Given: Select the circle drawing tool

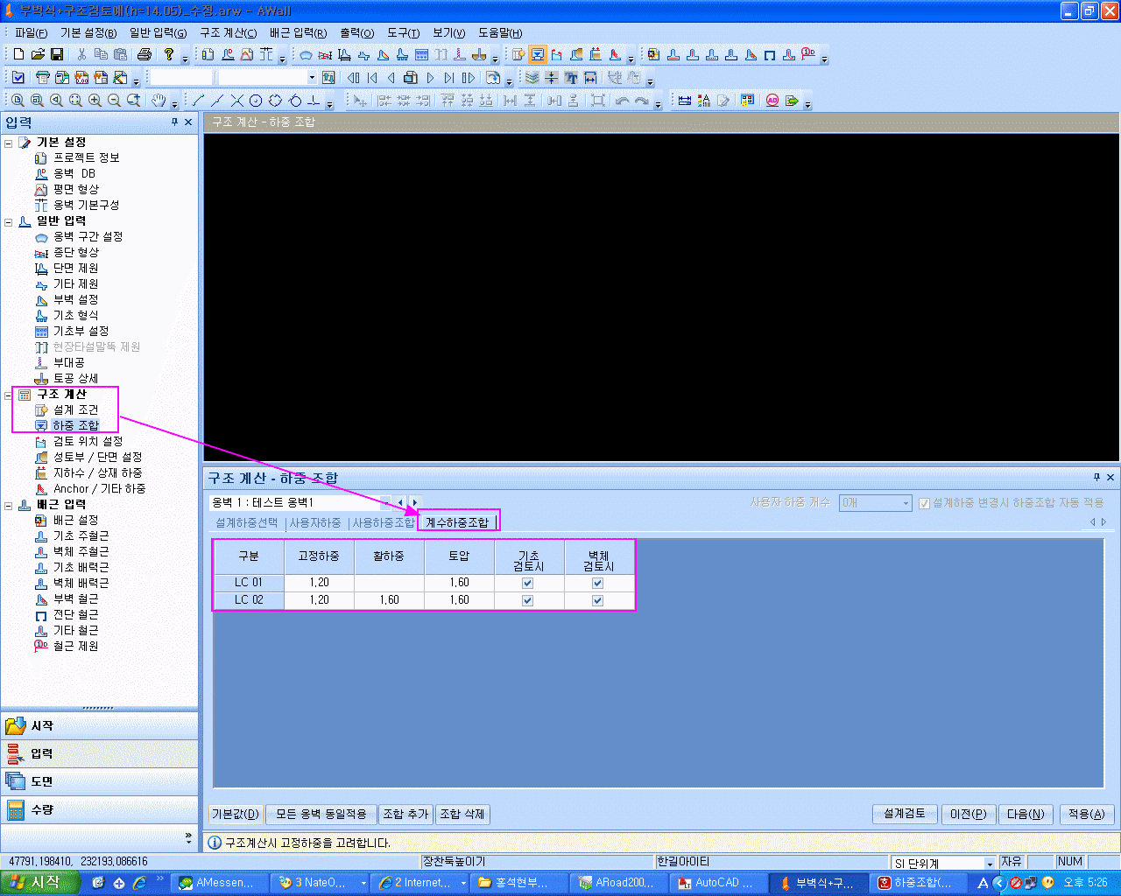Looking at the screenshot, I should coord(256,100).
